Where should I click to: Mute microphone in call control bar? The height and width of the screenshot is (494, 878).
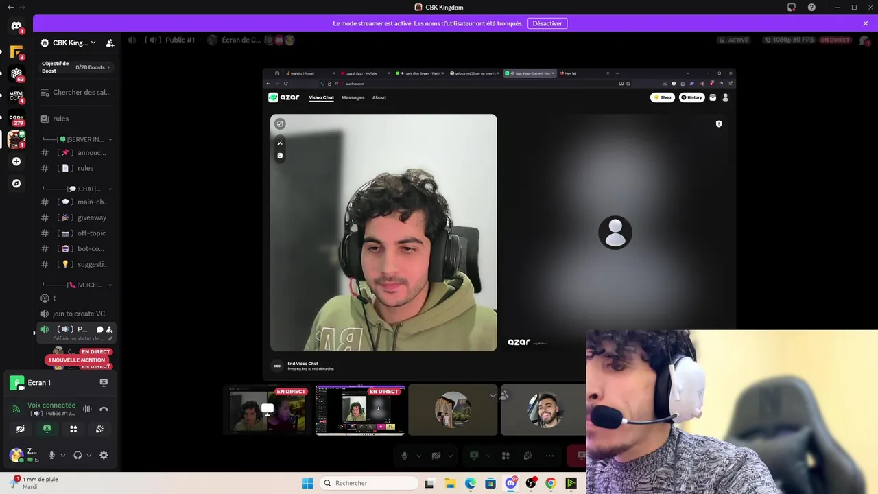click(x=405, y=456)
